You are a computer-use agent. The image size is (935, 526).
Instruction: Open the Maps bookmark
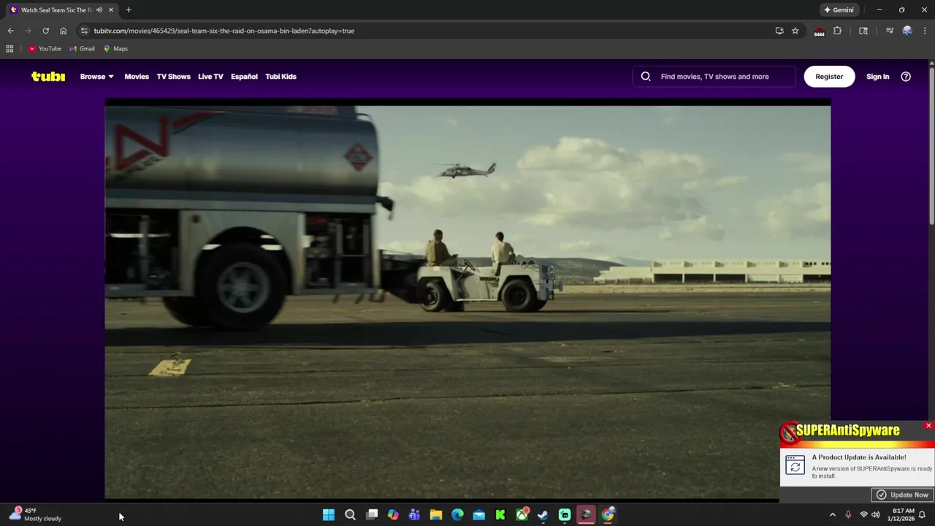[115, 48]
